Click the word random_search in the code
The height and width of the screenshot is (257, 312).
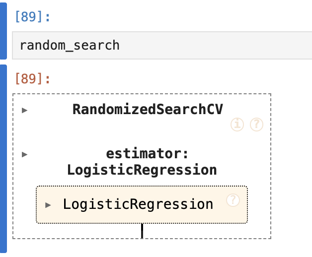click(70, 45)
